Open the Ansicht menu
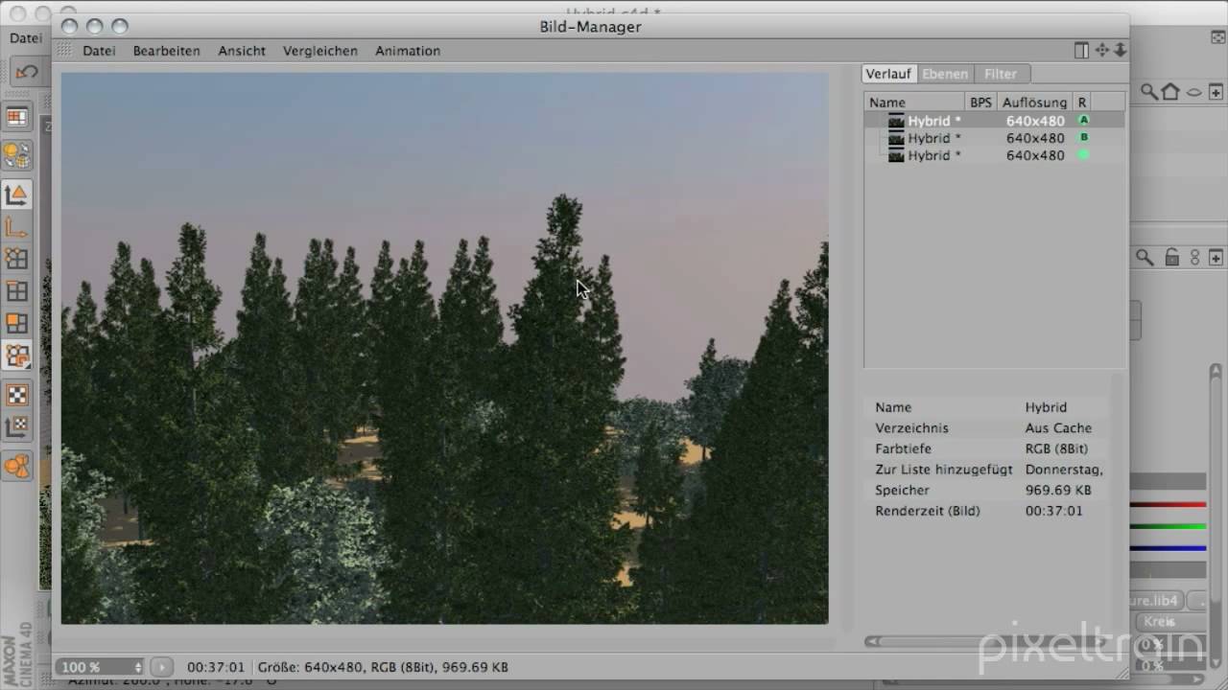The image size is (1228, 690). [x=242, y=51]
